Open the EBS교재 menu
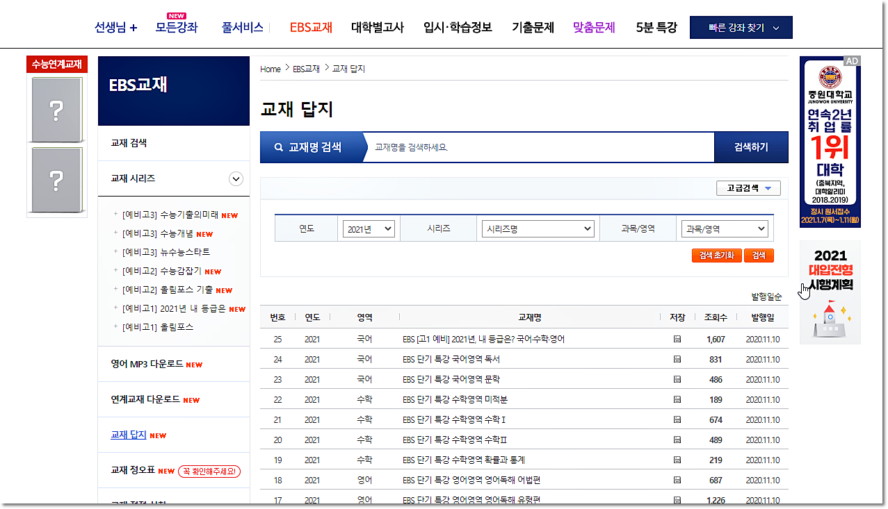This screenshot has height=509, width=888. (x=311, y=28)
